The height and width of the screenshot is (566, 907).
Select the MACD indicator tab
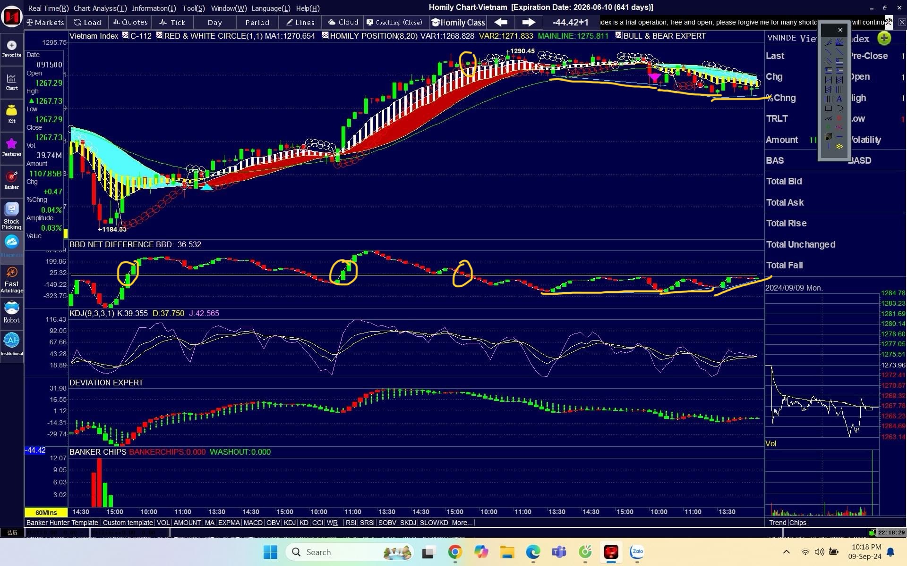pos(253,523)
